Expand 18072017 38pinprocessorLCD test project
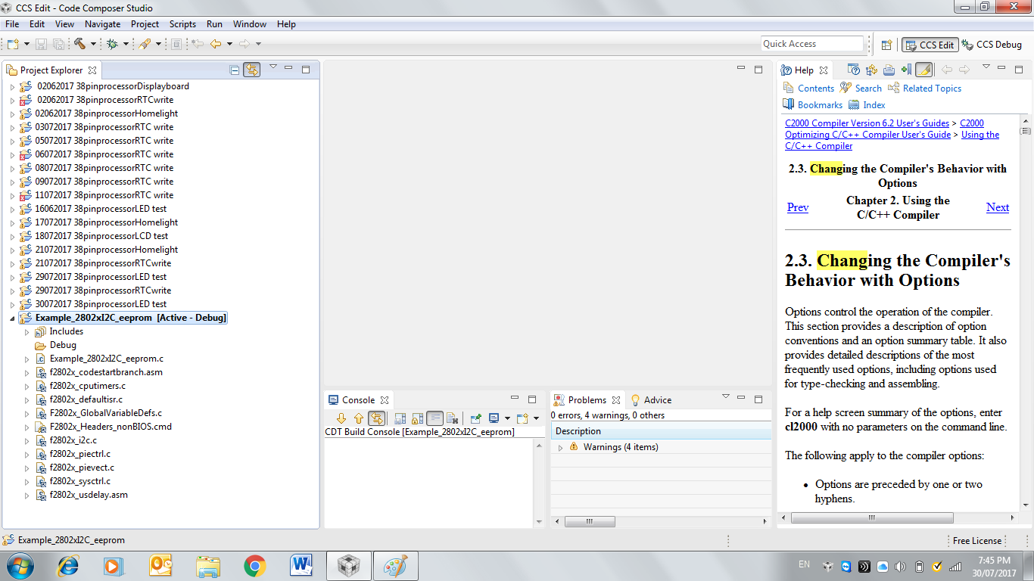1034x581 pixels. pos(12,236)
